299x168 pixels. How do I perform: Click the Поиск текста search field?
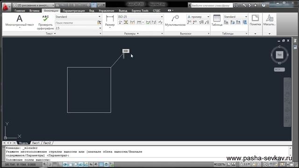[76, 23]
